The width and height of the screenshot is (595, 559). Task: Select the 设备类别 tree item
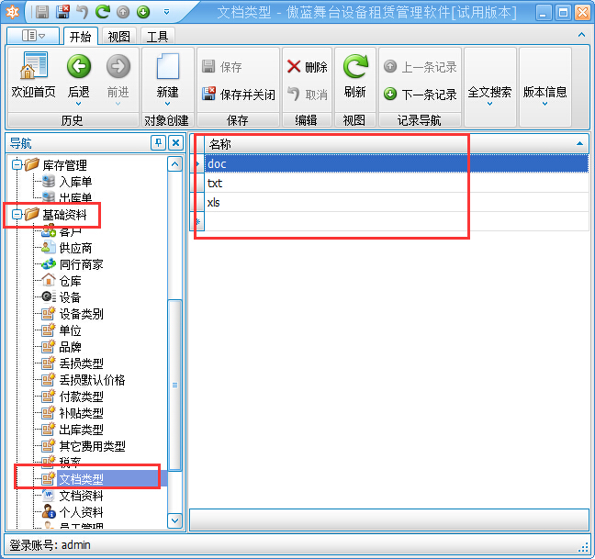81,314
